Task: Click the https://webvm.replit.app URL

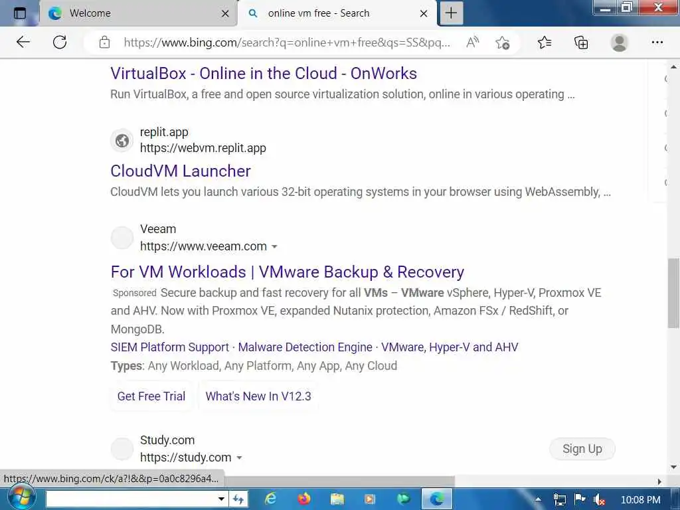Action: [x=203, y=148]
